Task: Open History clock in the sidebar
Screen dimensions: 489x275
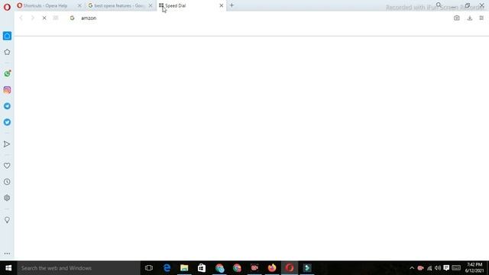Action: (x=7, y=182)
